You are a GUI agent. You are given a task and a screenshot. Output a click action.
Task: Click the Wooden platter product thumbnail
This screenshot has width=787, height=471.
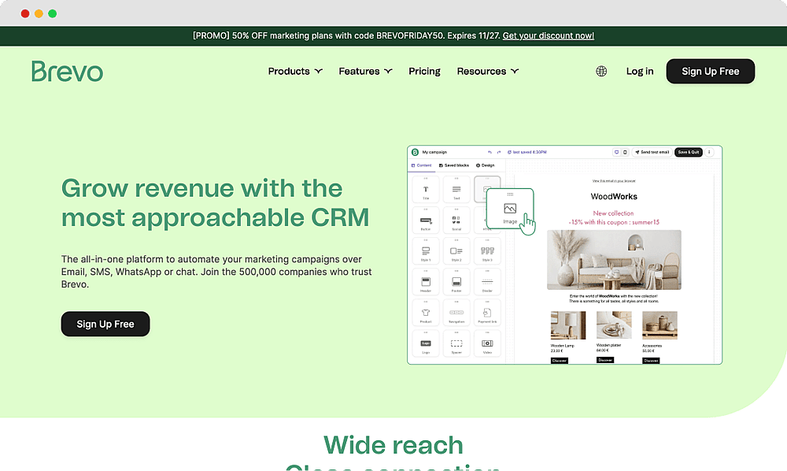click(614, 325)
